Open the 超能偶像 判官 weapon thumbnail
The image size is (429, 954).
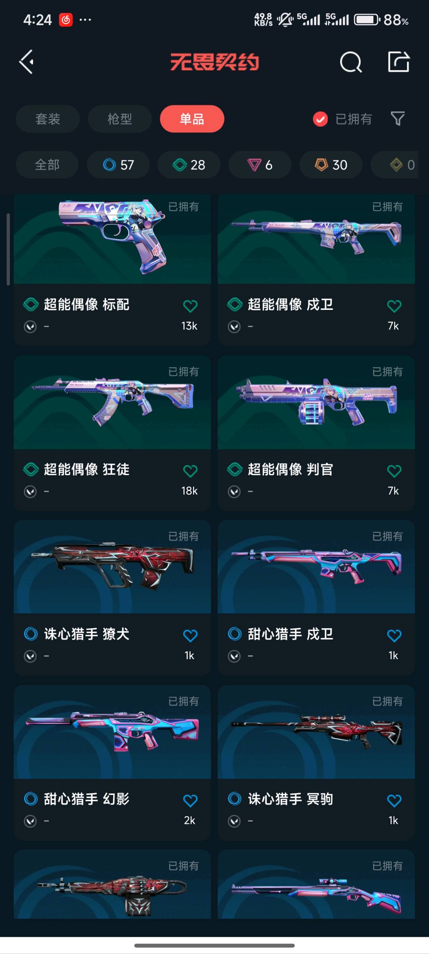(x=316, y=402)
